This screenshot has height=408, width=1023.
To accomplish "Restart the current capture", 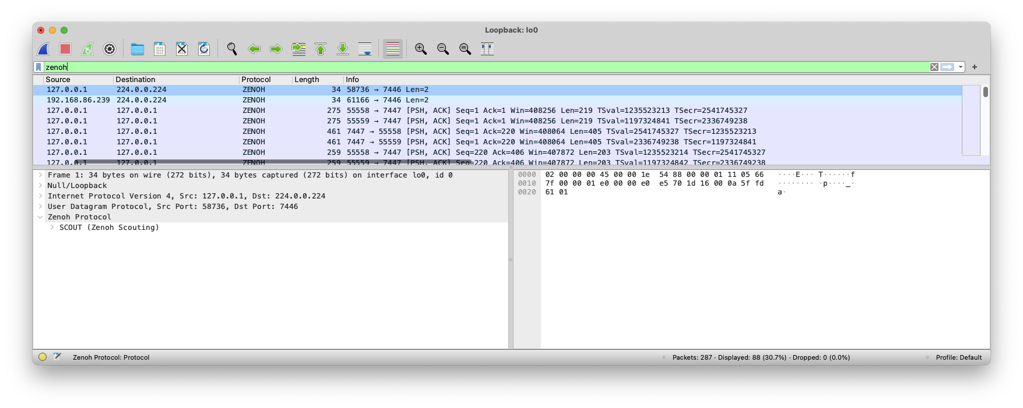I will click(87, 49).
